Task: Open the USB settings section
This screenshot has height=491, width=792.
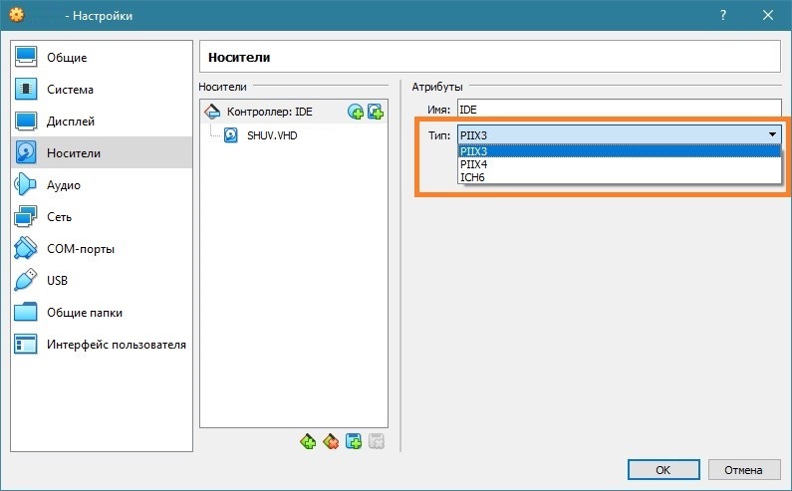Action: (x=59, y=281)
